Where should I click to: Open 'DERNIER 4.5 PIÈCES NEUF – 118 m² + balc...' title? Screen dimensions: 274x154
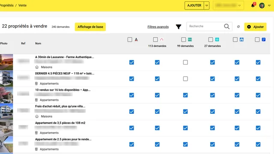pos(65,73)
